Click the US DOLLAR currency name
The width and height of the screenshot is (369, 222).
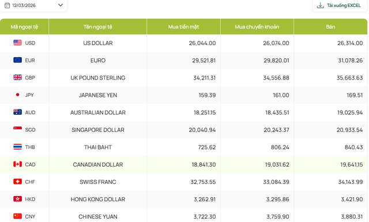click(x=98, y=43)
